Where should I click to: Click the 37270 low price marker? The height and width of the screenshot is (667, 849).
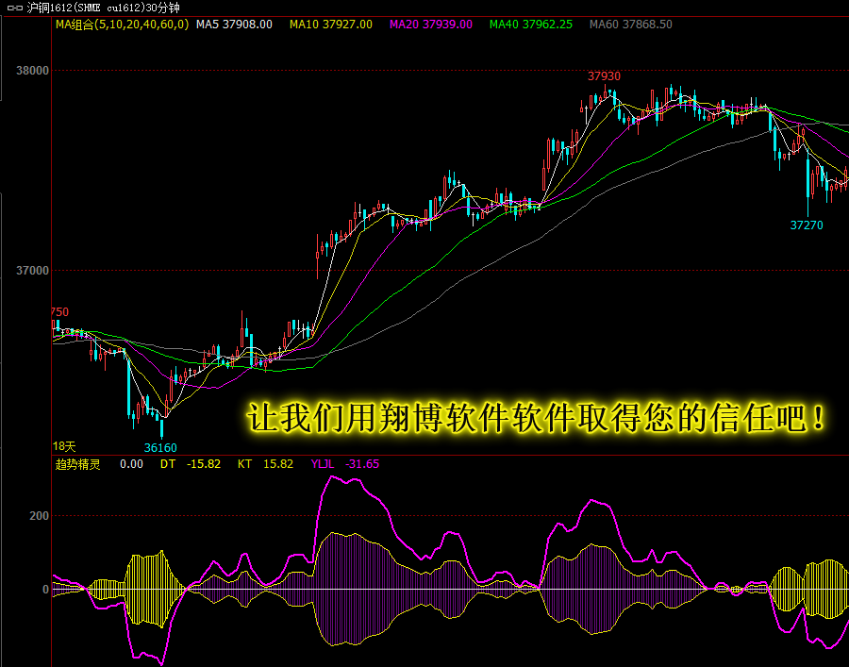tap(807, 225)
